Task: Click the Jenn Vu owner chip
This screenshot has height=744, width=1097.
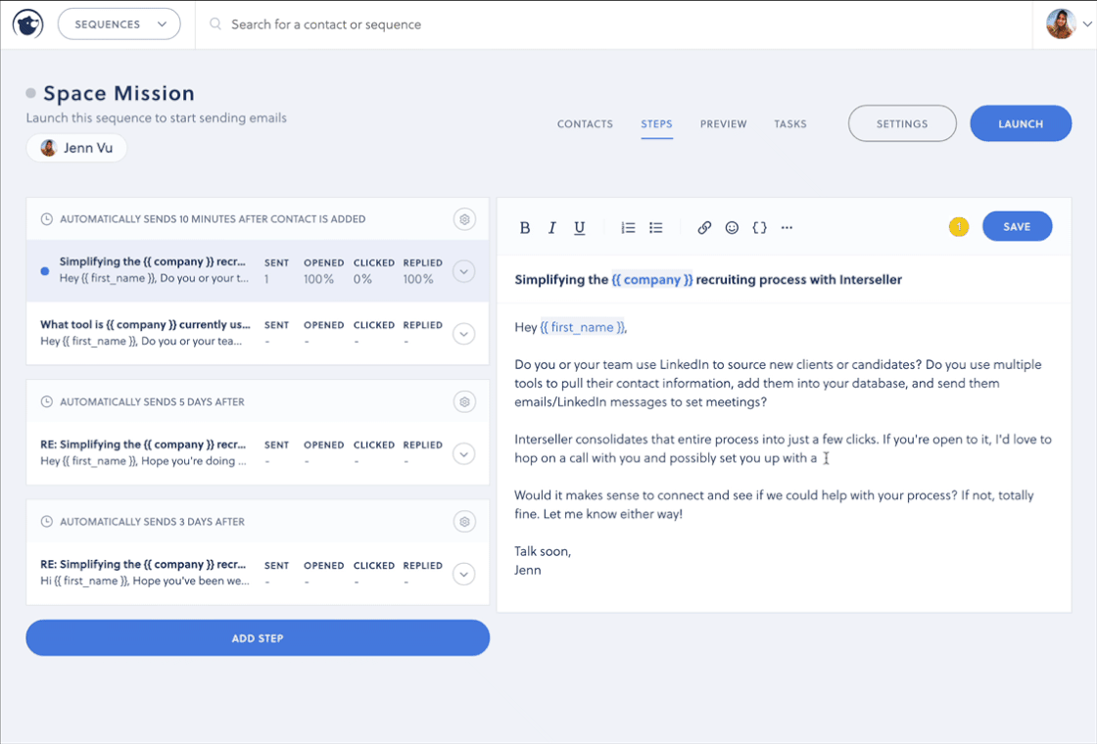Action: pyautogui.click(x=77, y=148)
